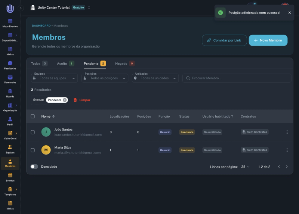Toggle the Densidade switch

tap(34, 167)
